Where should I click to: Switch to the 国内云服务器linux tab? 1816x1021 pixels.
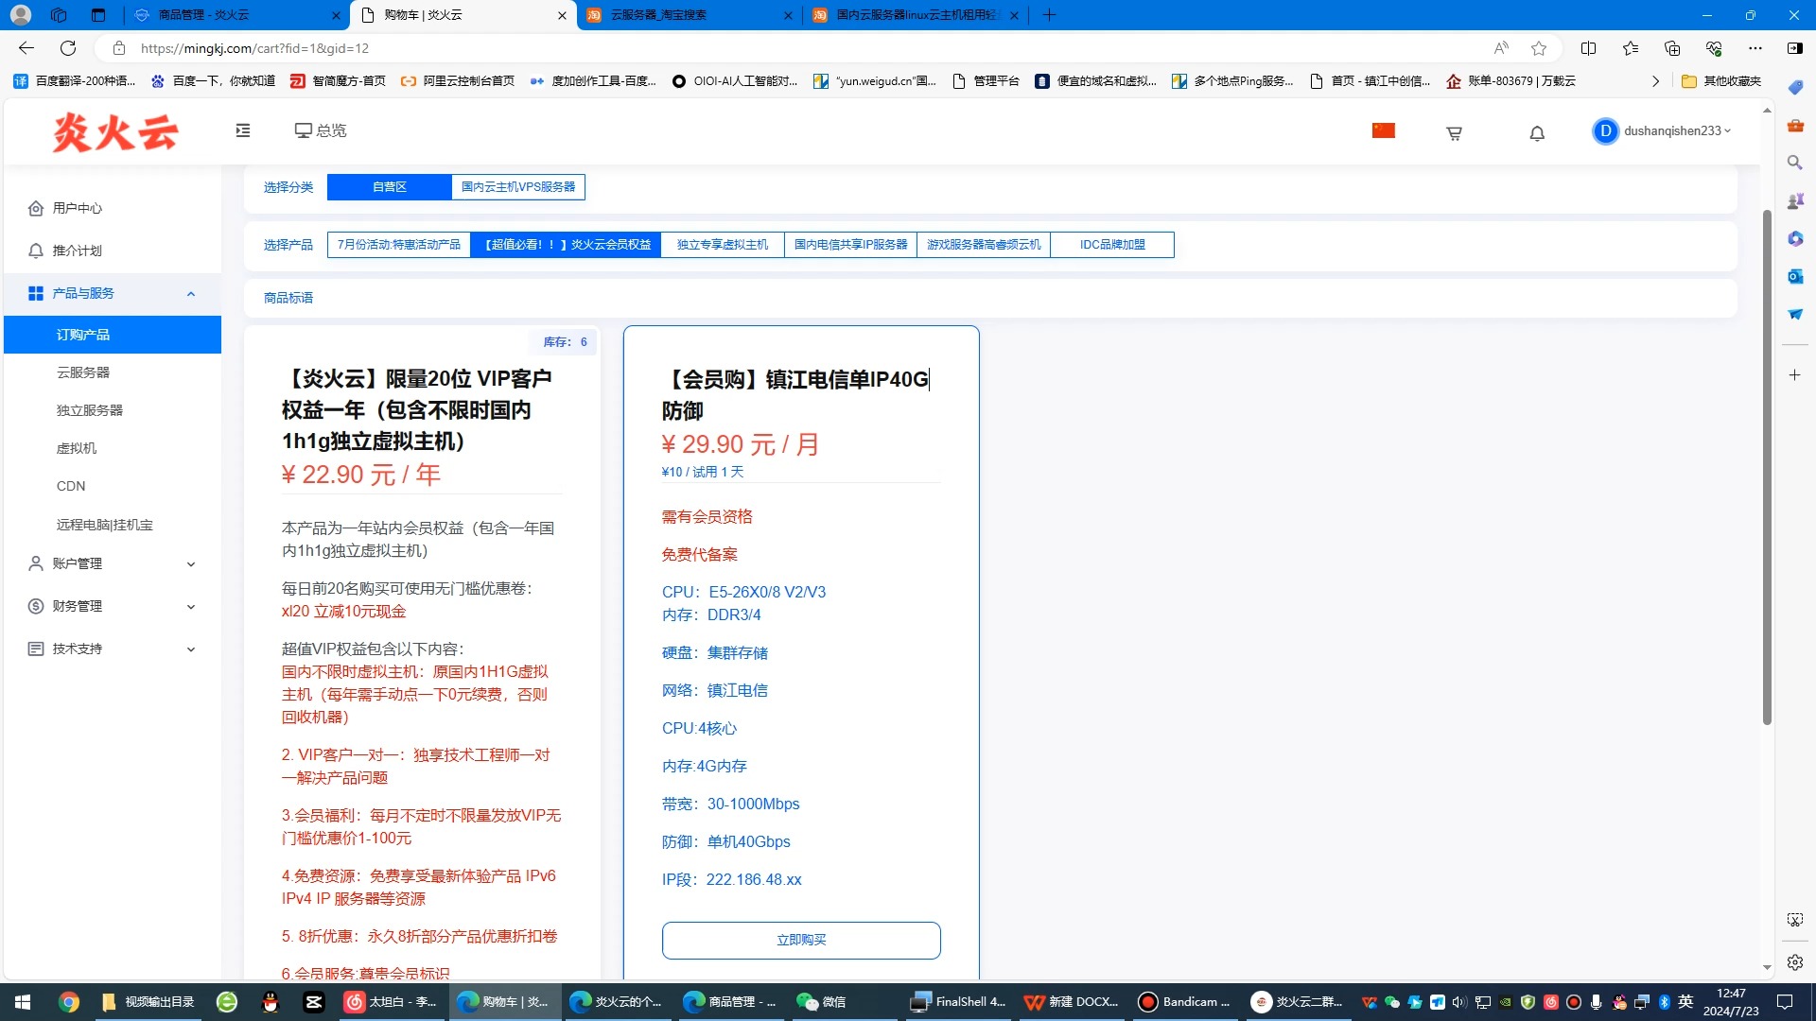[915, 15]
